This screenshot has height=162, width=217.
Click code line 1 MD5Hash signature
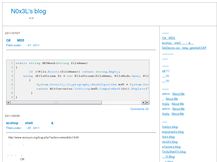(51, 63)
